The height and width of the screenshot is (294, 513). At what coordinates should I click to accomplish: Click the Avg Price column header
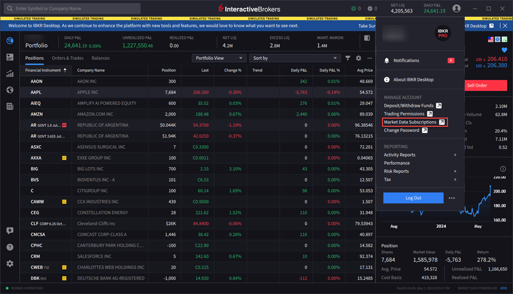point(365,70)
